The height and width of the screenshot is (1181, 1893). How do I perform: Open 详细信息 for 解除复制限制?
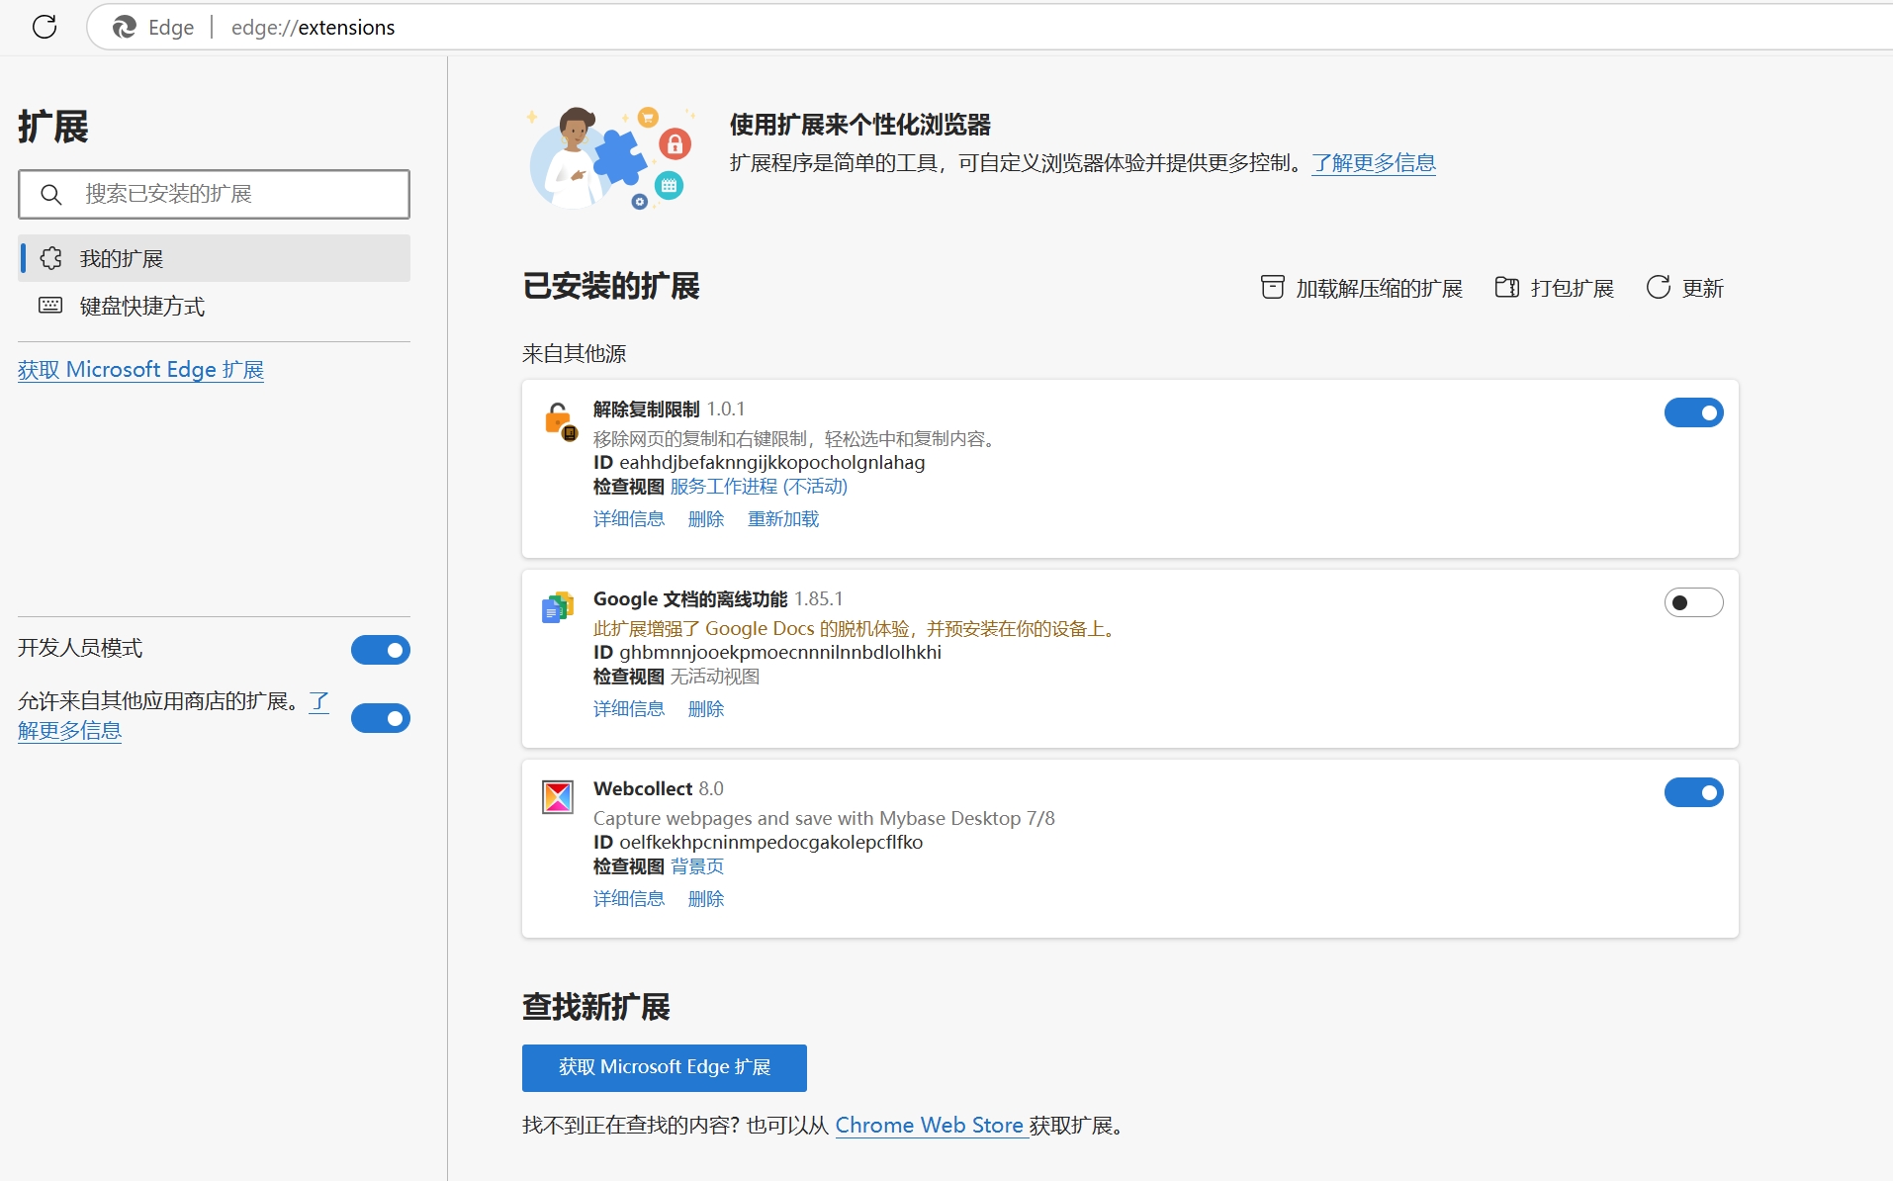click(629, 519)
